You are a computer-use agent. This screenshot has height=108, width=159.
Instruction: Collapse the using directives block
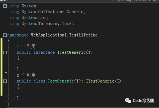coord(5,6)
